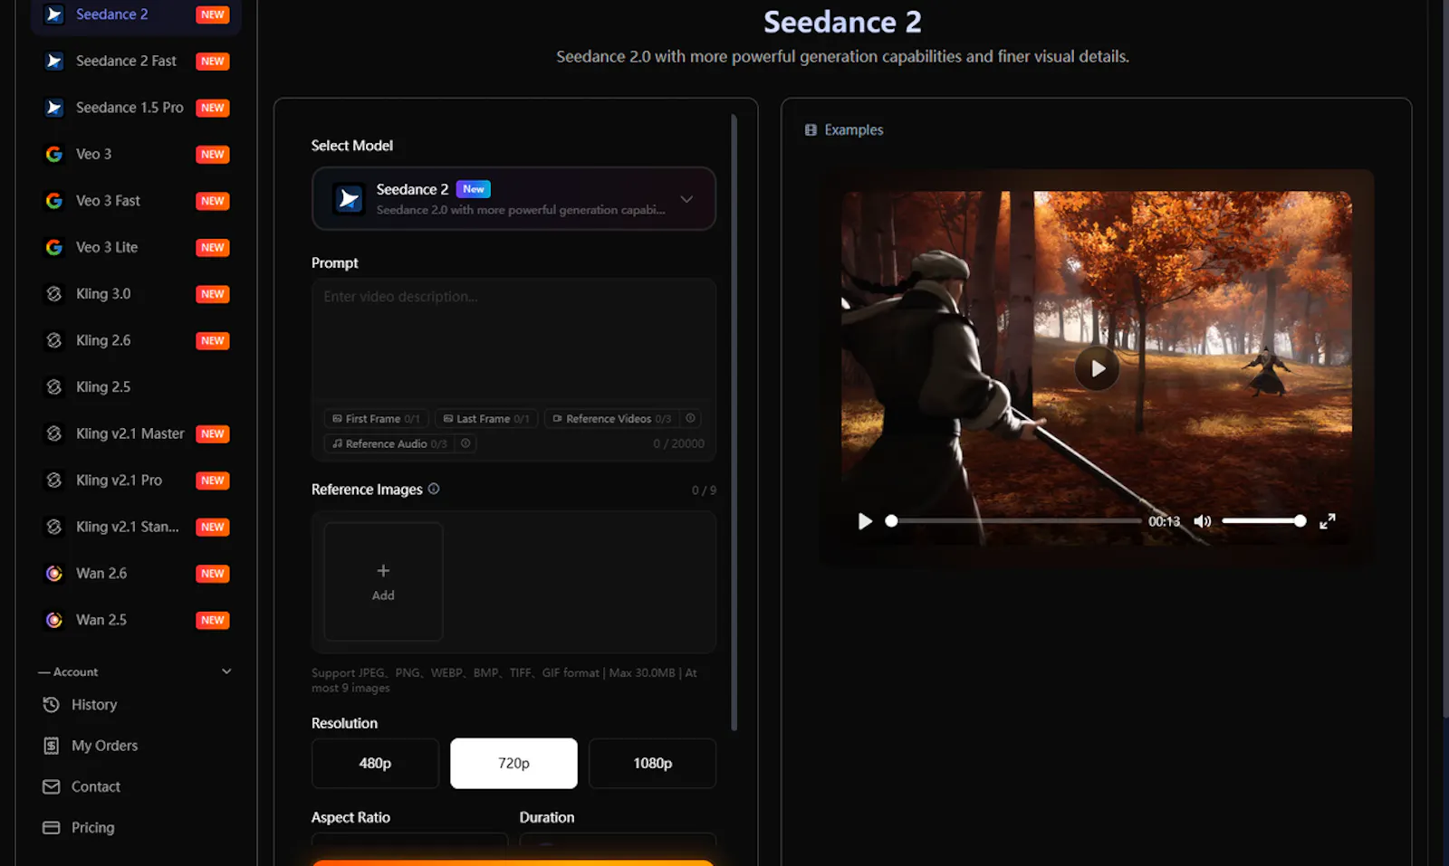This screenshot has height=866, width=1449.
Task: Click Kling v2.1 Master icon
Action: pyautogui.click(x=54, y=433)
